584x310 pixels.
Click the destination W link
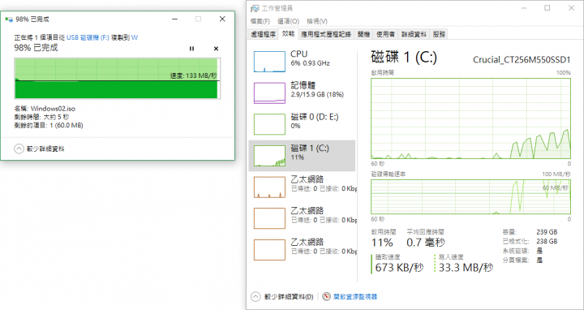(x=135, y=37)
